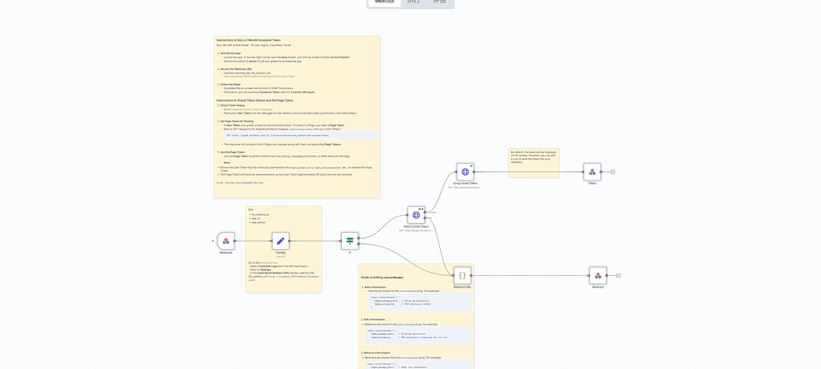Open the Redirect URL code node
The height and width of the screenshot is (369, 821).
[462, 276]
